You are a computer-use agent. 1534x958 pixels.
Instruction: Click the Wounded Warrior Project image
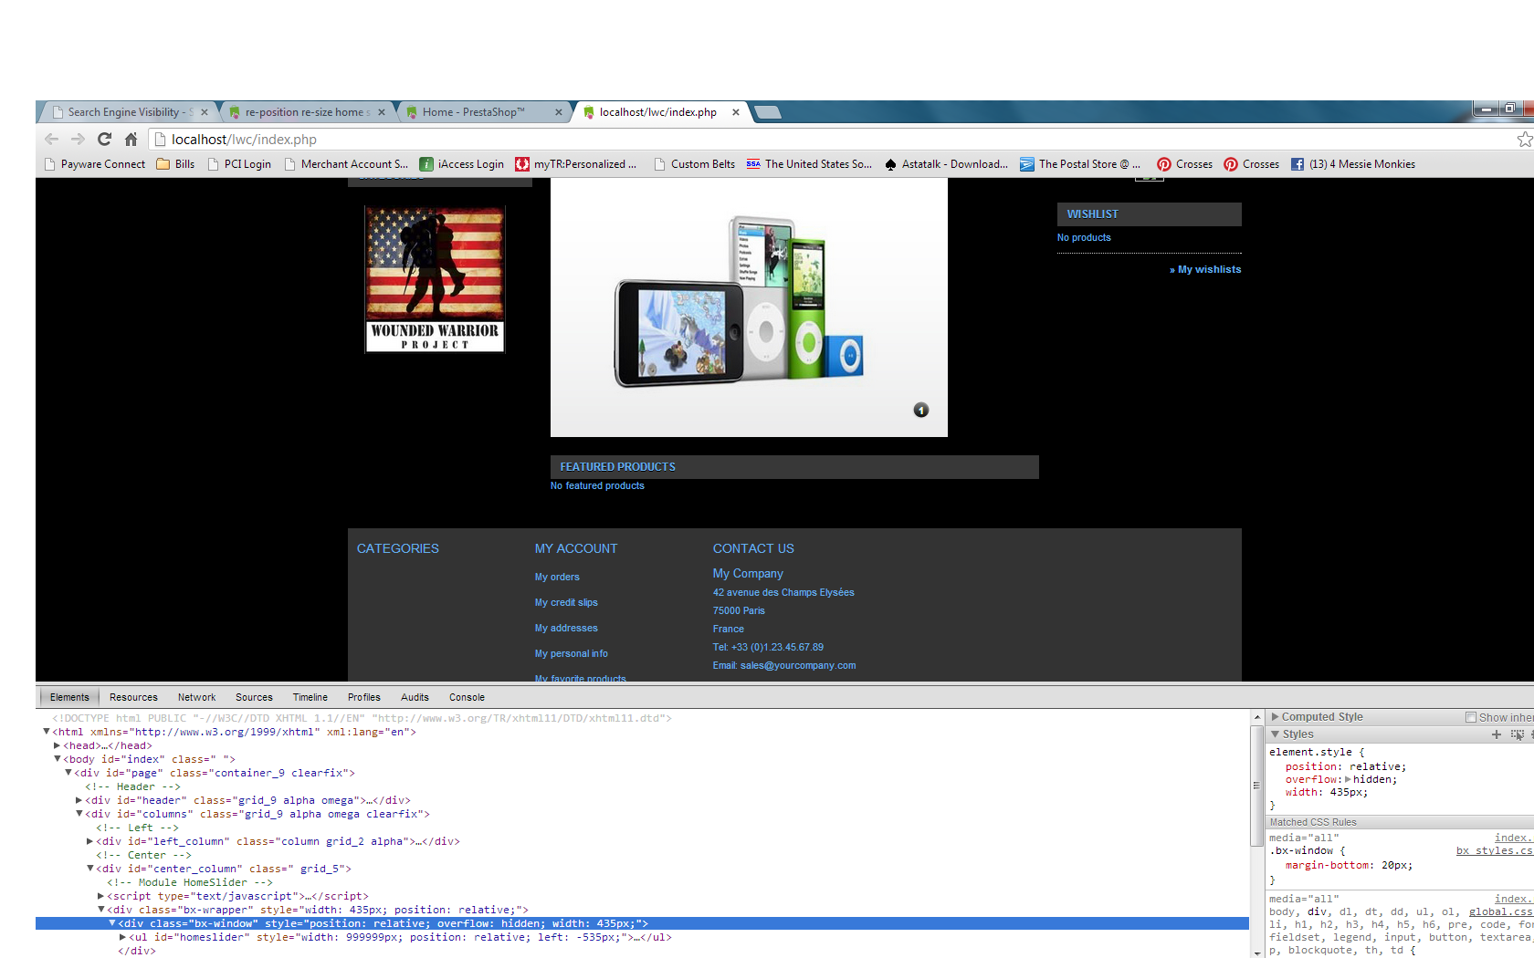435,279
